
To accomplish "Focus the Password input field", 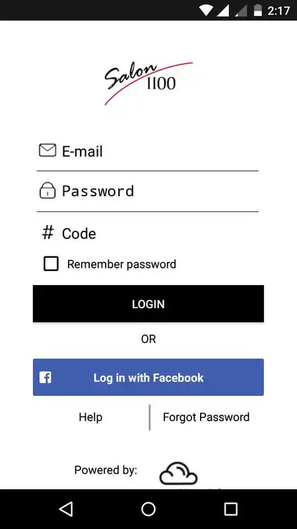I will (147, 192).
